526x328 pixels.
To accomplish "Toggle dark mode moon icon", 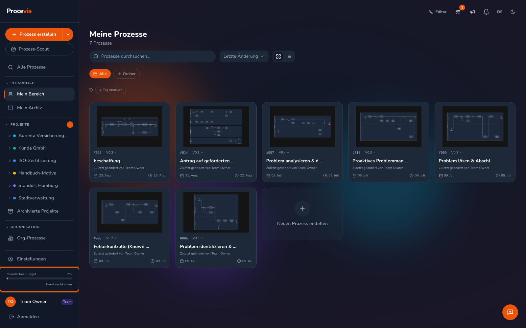I will (x=513, y=12).
